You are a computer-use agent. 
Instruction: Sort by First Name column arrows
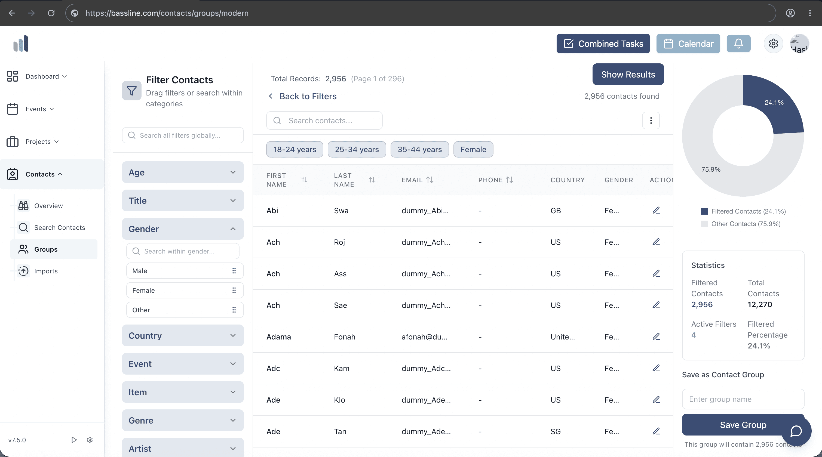point(304,180)
